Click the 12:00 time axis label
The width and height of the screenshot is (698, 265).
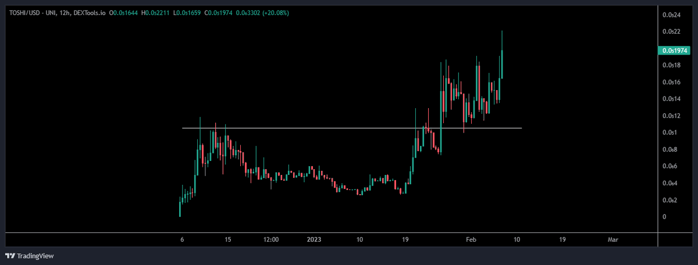pyautogui.click(x=271, y=239)
